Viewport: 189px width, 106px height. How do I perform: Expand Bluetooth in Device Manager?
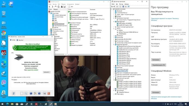pyautogui.click(x=114, y=11)
